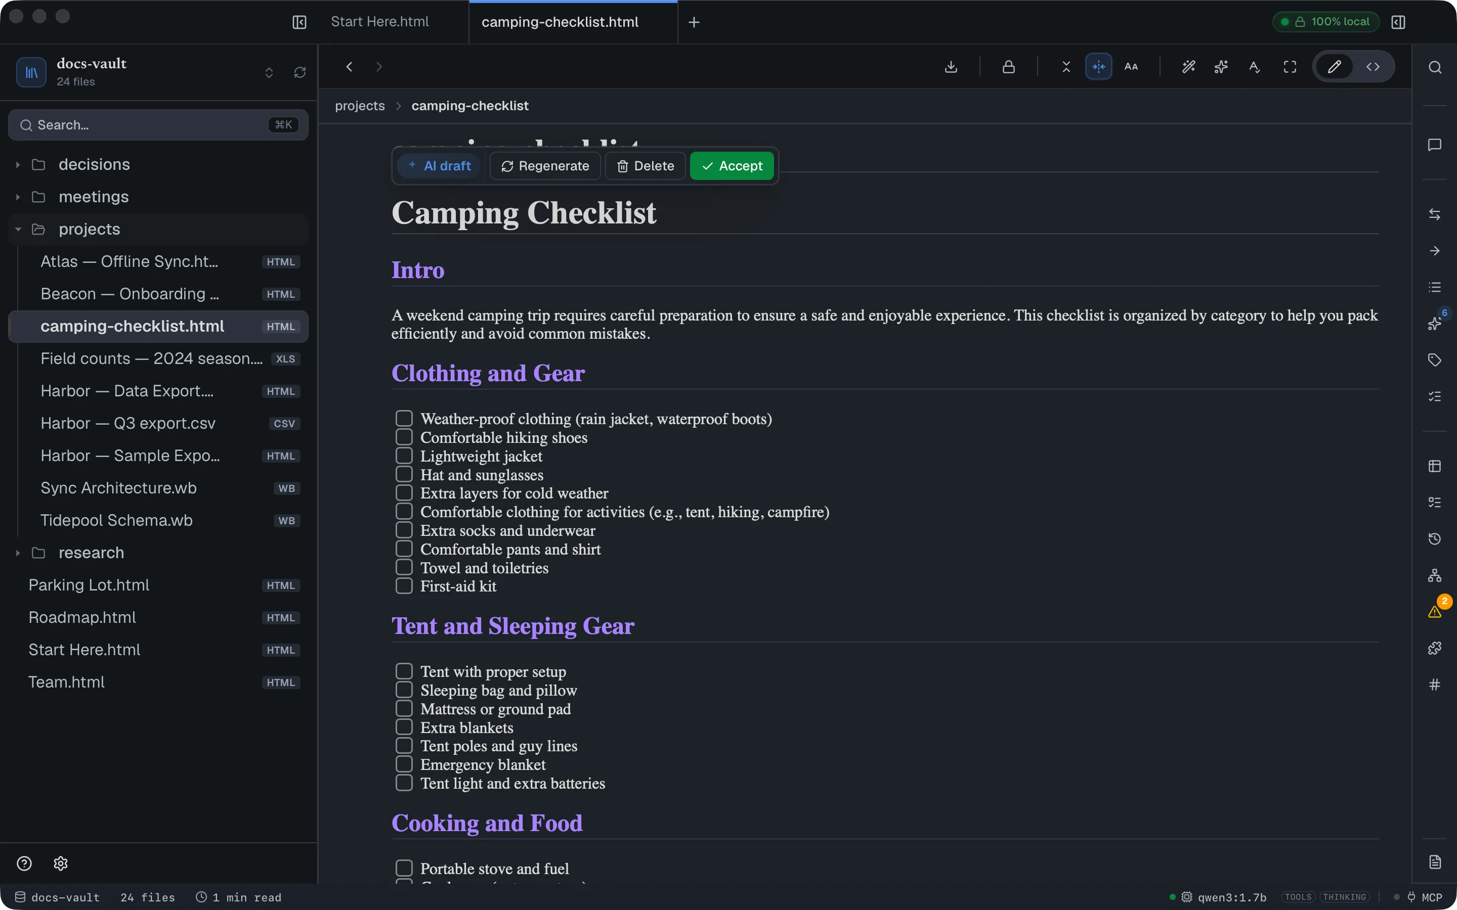
Task: Expand the decisions folder
Action: coord(18,165)
